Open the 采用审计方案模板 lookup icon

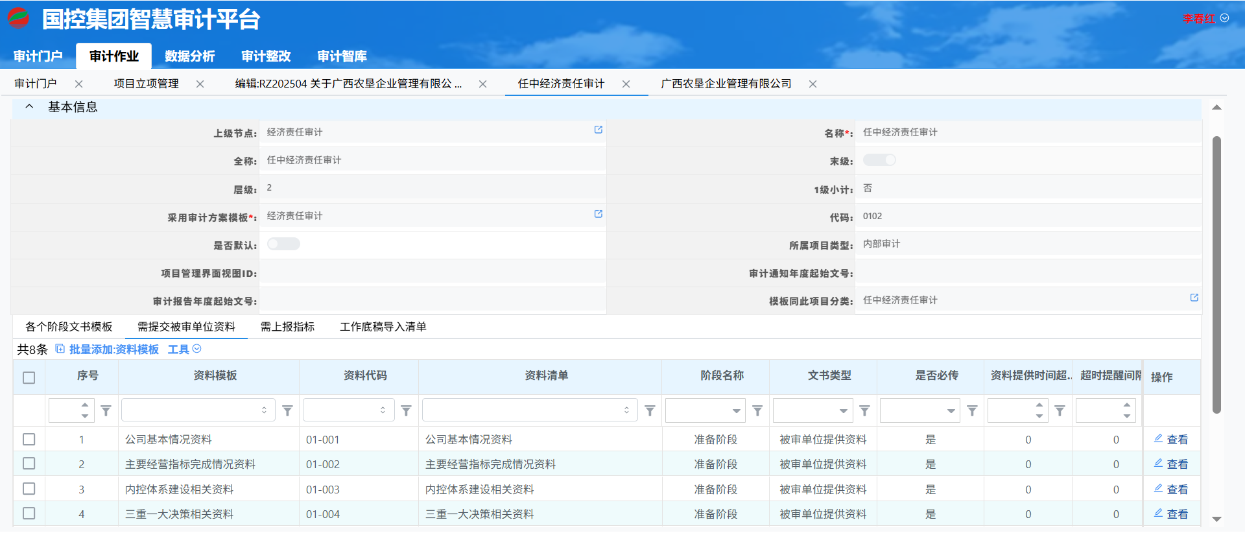(x=598, y=214)
